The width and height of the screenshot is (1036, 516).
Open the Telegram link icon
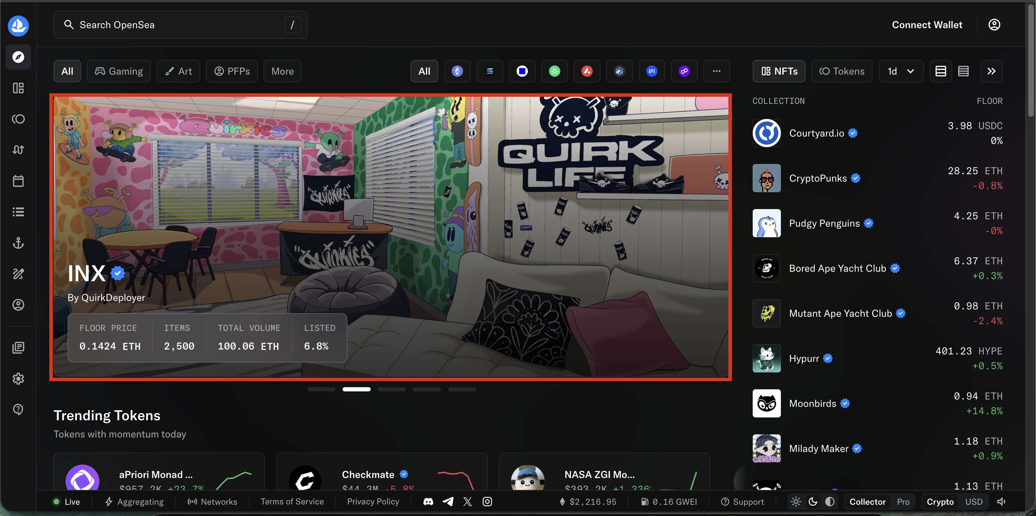point(448,501)
